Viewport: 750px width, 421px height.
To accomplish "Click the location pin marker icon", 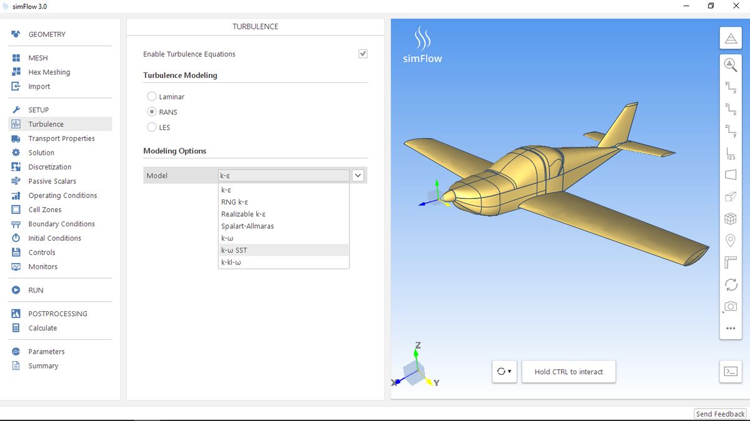I will [x=730, y=241].
